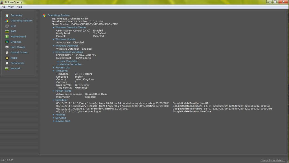Switch to the Network section

16,68
